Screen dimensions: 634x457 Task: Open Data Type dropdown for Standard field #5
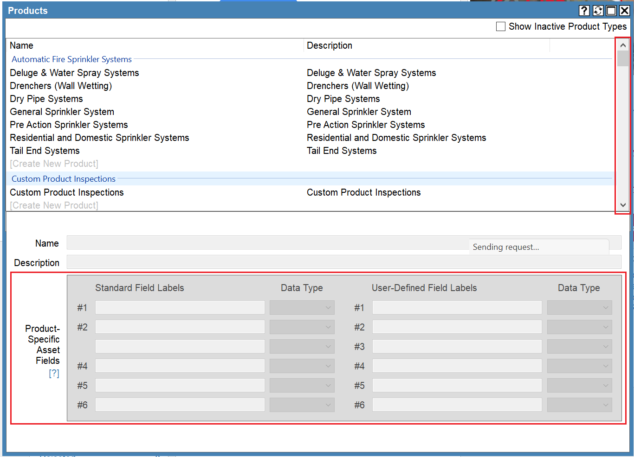tap(302, 385)
